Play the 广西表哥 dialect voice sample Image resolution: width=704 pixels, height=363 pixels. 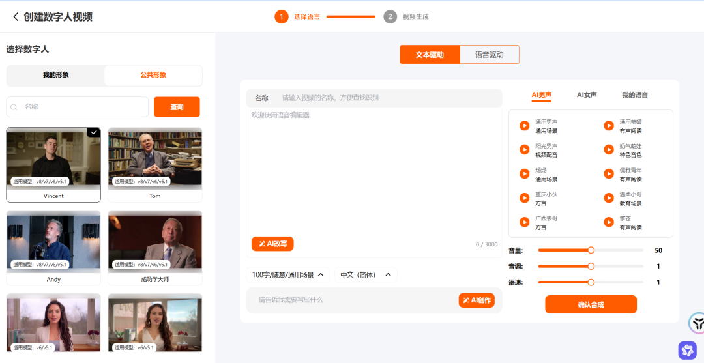(x=524, y=222)
